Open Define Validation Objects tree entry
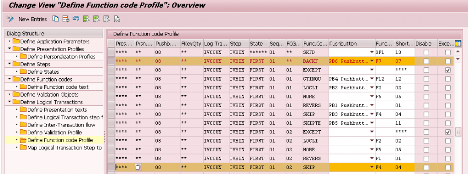Viewport: 468px width, 174px height. [x=49, y=95]
